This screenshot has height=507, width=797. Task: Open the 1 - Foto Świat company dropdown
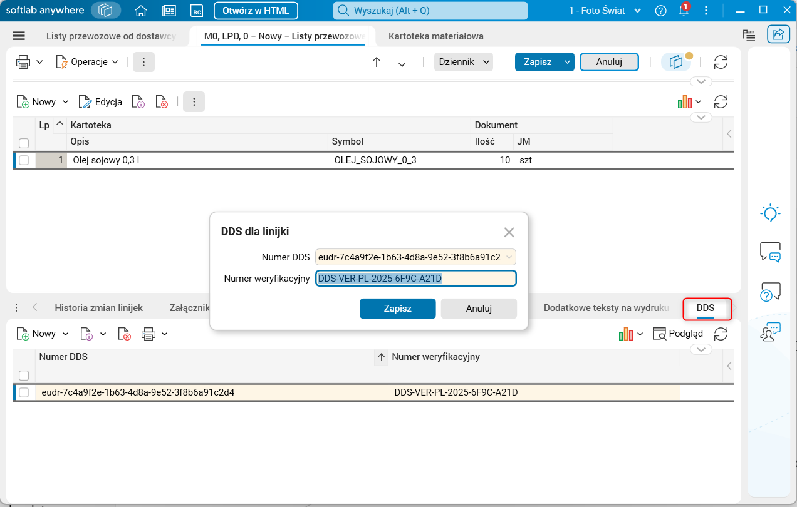[605, 11]
